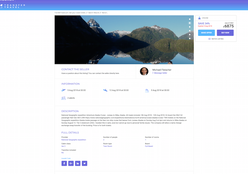Viewport: 248px width, 174px height.
Task: Click the cruise ship date icon
Action: point(147,90)
